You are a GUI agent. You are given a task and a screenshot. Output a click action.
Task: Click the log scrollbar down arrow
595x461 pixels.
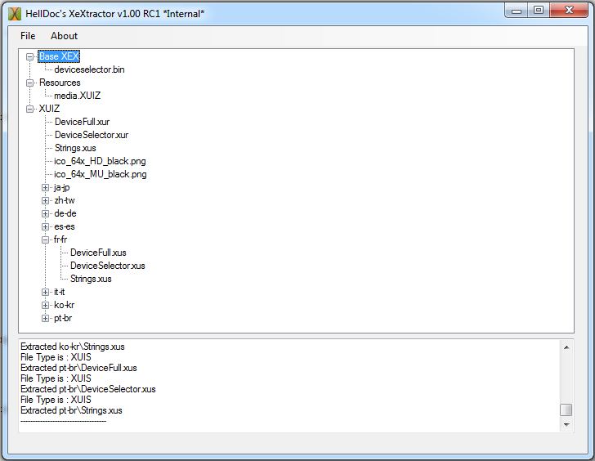coord(566,425)
